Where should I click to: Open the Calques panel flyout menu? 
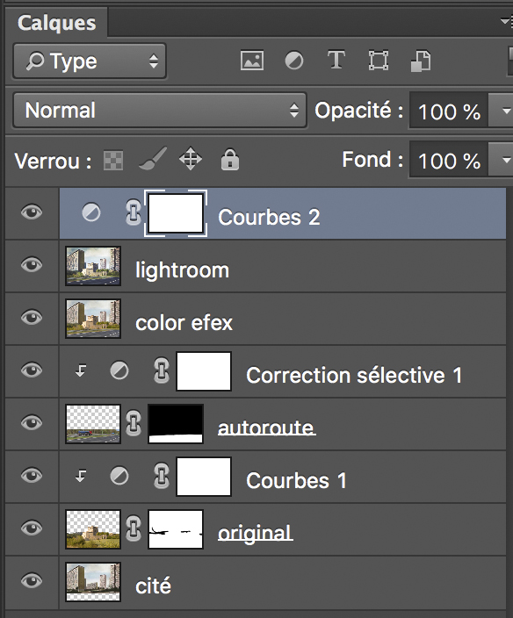click(506, 22)
